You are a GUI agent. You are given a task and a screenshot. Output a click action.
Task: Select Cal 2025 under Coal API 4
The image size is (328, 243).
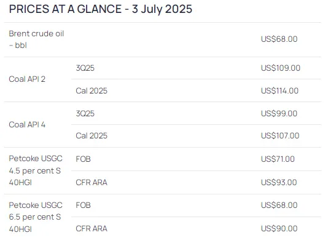point(92,136)
